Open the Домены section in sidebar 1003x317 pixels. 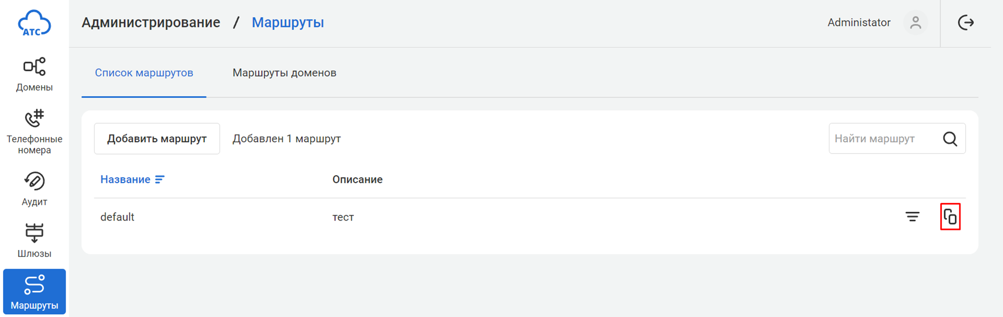coord(34,74)
